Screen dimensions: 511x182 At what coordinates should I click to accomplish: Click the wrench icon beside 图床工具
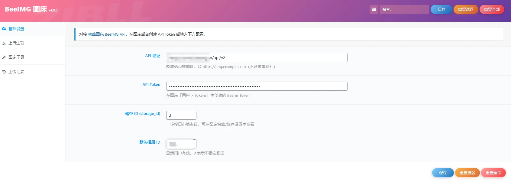4,57
